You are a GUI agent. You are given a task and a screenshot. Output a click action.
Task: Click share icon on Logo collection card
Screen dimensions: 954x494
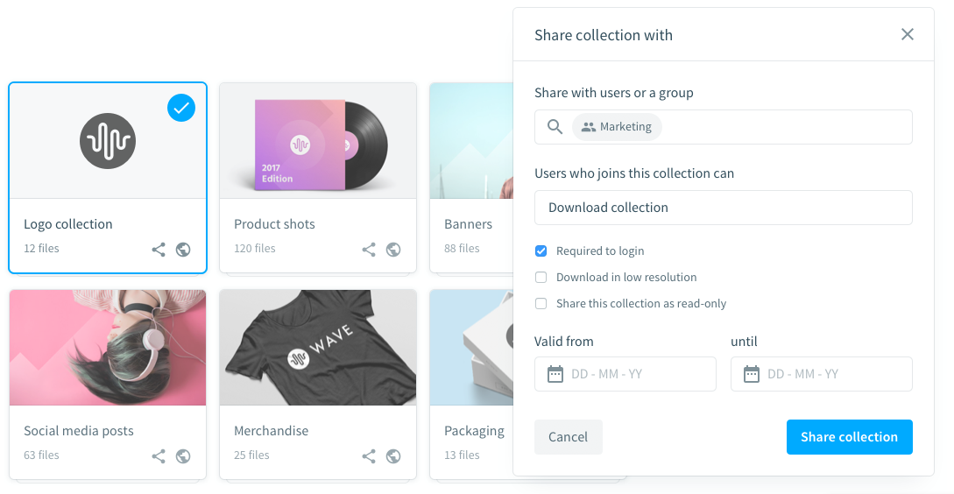[159, 250]
